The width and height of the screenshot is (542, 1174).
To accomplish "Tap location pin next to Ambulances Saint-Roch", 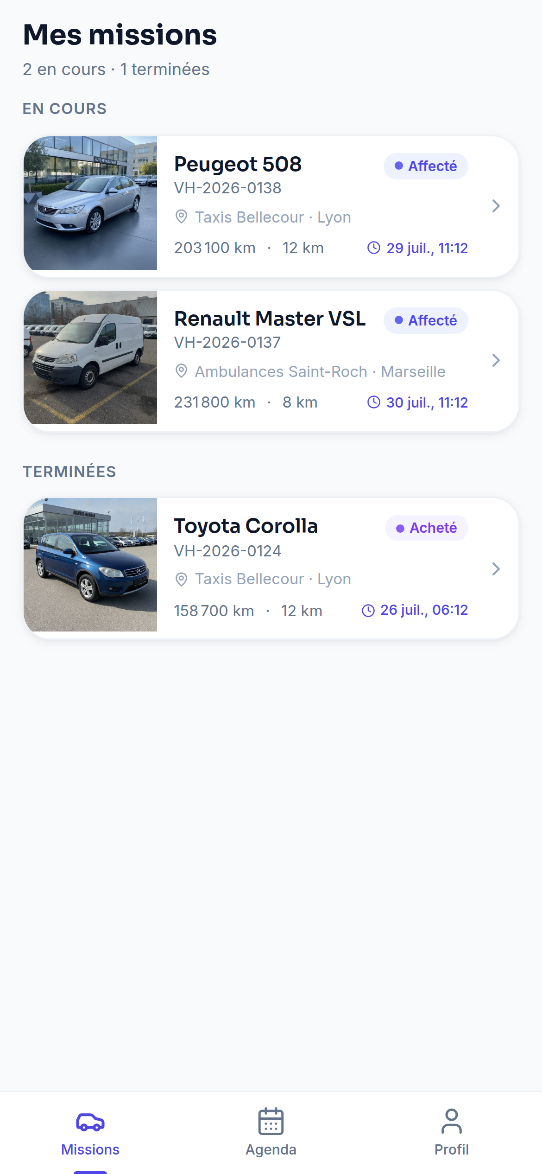I will 182,371.
